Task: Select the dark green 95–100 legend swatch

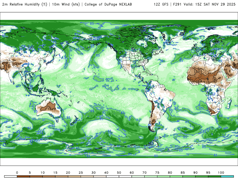Action: [x=214, y=177]
